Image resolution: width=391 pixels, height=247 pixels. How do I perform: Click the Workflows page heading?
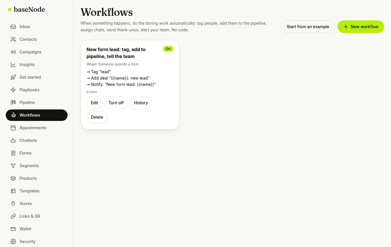pos(107,12)
